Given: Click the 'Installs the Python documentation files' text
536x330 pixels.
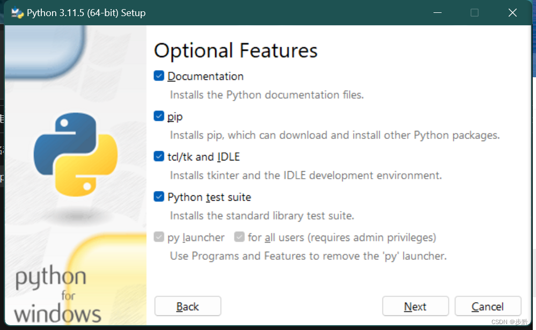Looking at the screenshot, I should click(267, 95).
